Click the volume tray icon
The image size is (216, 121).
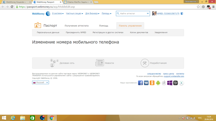point(195,118)
